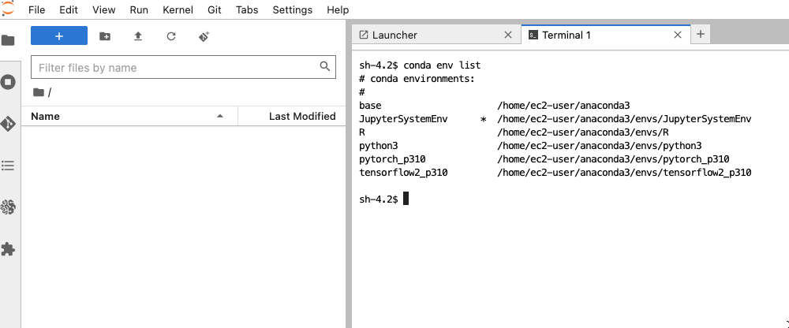Screen dimensions: 789x328
Task: Open the Tabs menu
Action: click(x=247, y=9)
